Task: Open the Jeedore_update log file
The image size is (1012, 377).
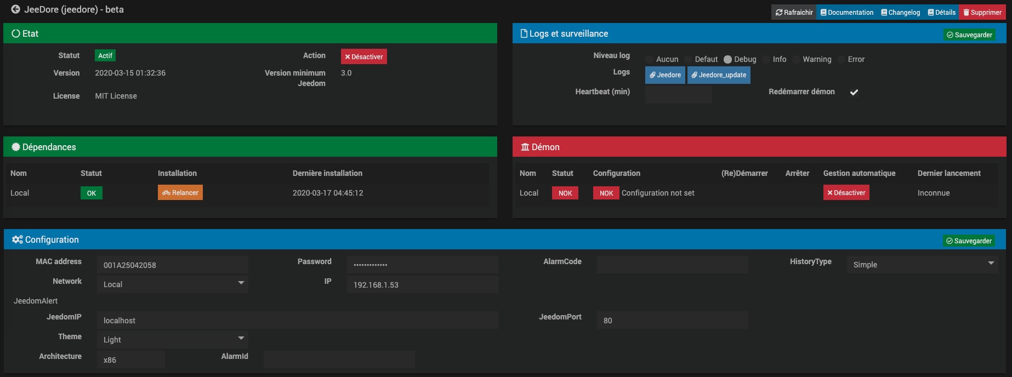Action: coord(719,75)
